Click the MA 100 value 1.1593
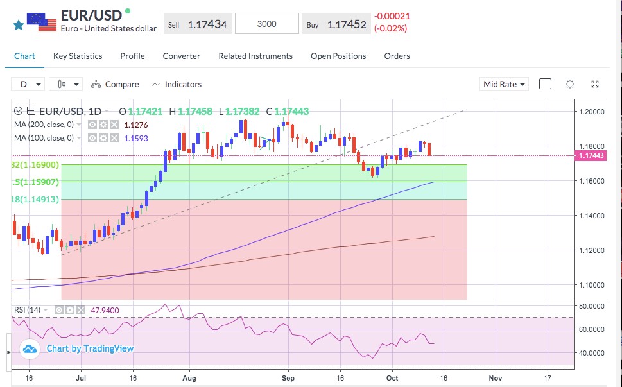622x387 pixels. (136, 138)
